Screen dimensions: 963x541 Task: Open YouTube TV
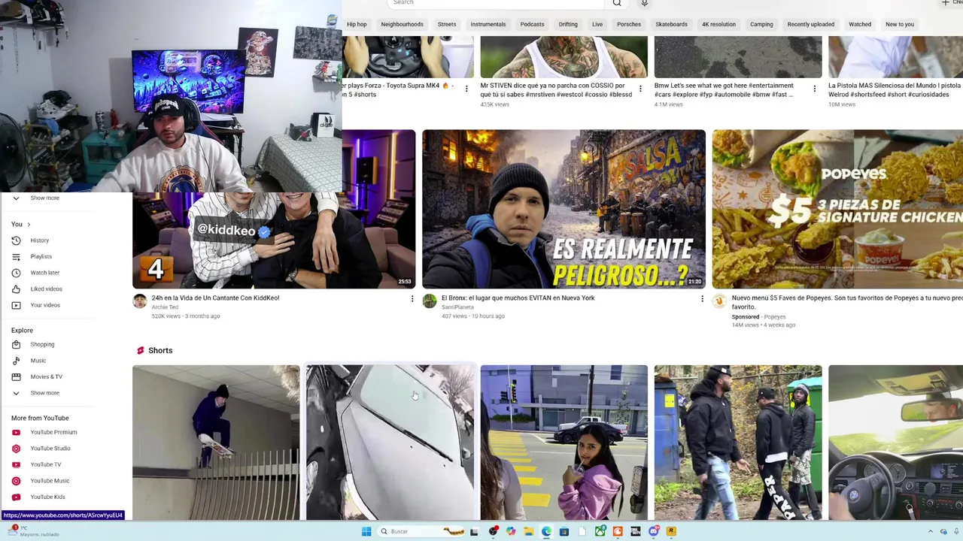pos(45,464)
